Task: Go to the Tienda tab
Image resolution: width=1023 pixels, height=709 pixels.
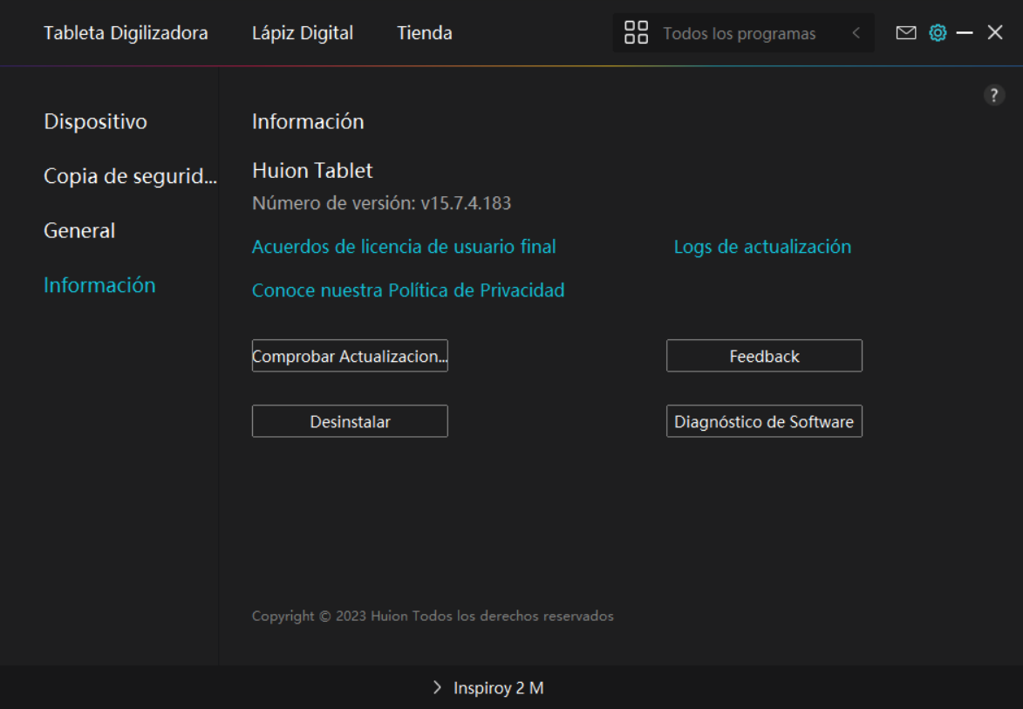Action: pyautogui.click(x=425, y=33)
